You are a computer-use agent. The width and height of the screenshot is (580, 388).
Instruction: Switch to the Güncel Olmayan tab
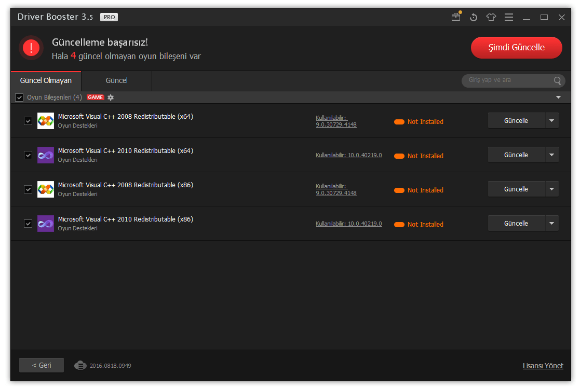pyautogui.click(x=46, y=80)
